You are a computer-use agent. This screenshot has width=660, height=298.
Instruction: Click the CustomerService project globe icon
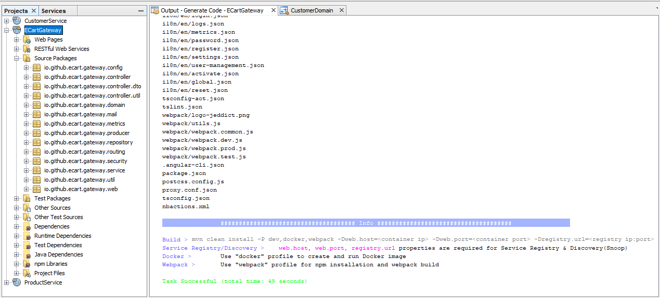[17, 21]
